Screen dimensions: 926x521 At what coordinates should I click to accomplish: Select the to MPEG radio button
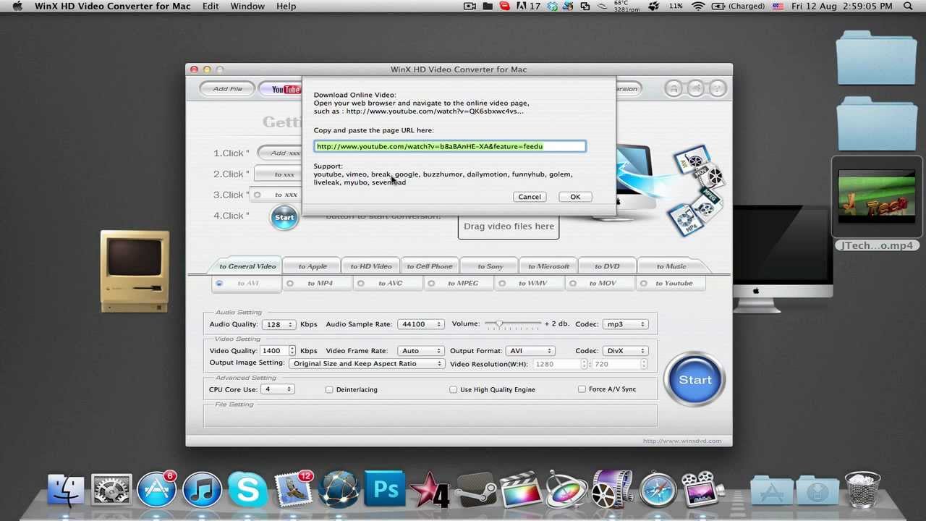[431, 283]
